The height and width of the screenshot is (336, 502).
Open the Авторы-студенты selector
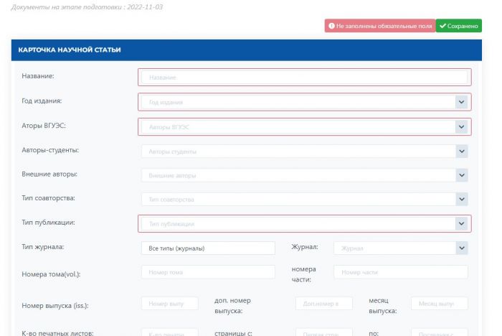click(304, 151)
